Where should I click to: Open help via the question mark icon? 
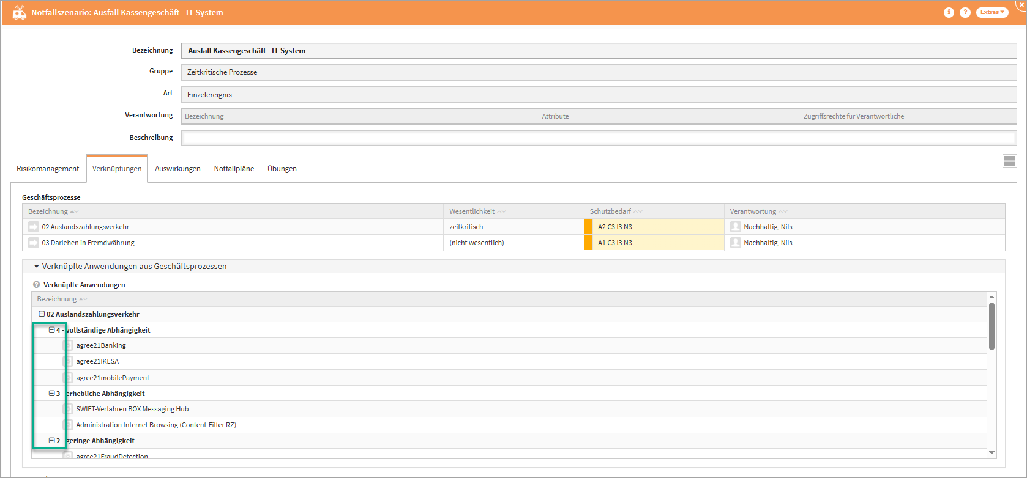[965, 12]
